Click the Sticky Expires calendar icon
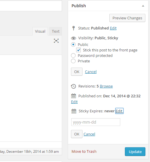Image resolution: width=150 pixels, height=162 pixels. [x=74, y=111]
